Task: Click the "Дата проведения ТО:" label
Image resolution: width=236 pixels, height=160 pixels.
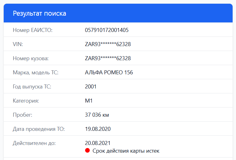Action: coord(39,129)
